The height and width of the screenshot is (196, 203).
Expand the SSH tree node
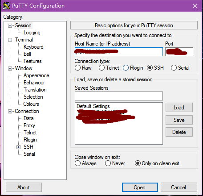(18, 147)
